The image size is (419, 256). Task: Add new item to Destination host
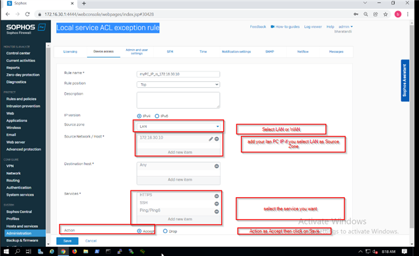point(179,179)
